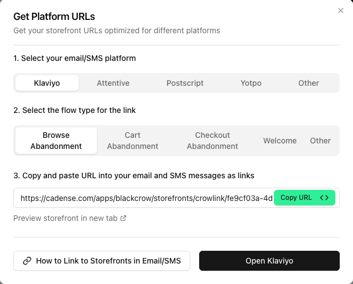Click the storefront URL text field

coord(145,198)
